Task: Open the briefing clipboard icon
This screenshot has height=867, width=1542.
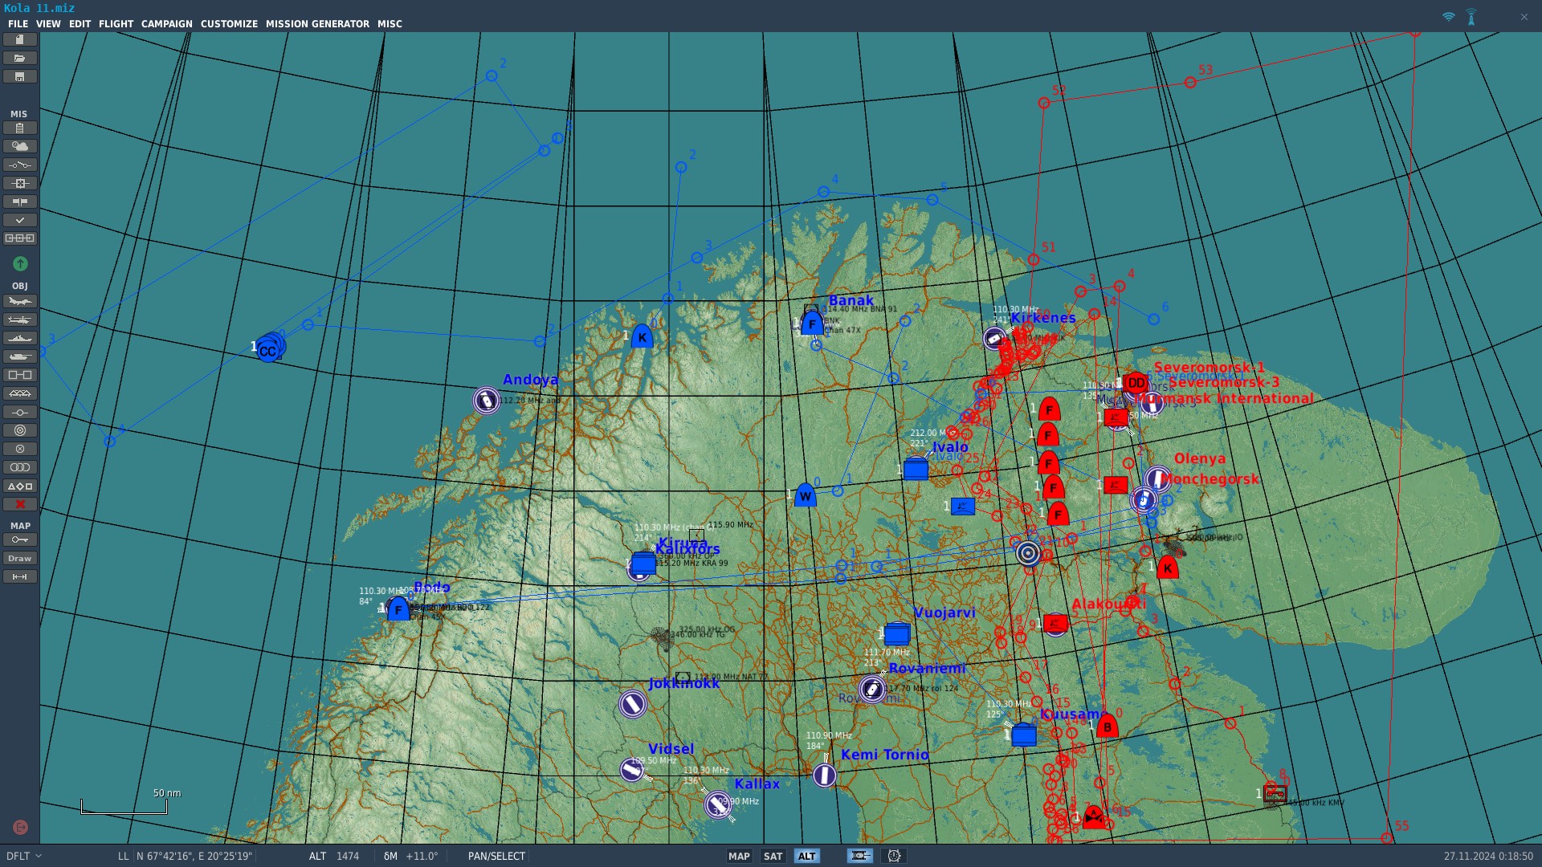Action: (x=19, y=128)
